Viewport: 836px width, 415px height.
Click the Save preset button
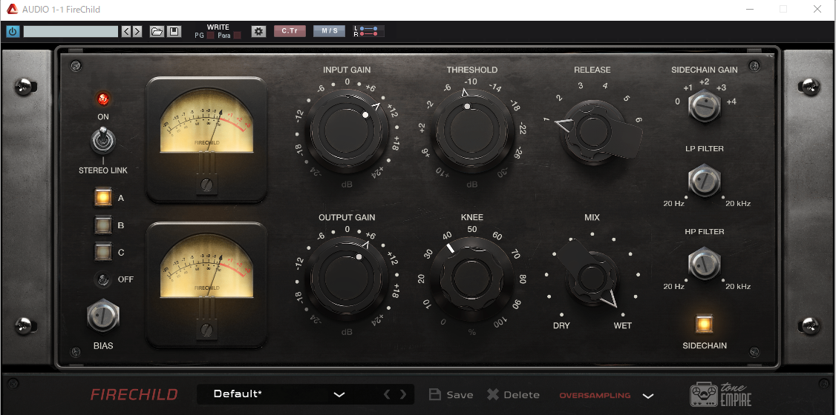[451, 395]
